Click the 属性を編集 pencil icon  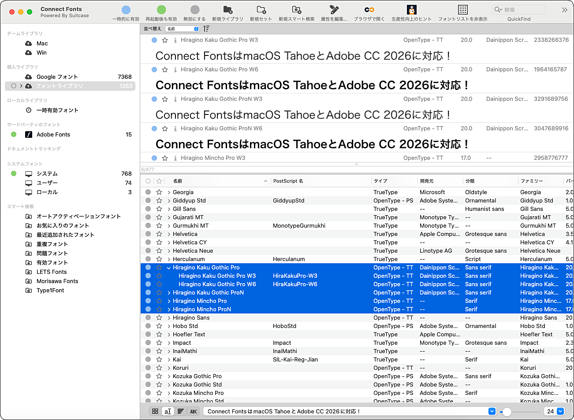[x=334, y=10]
